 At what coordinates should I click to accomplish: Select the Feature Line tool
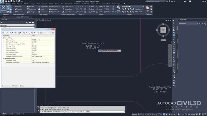click(x=32, y=9)
